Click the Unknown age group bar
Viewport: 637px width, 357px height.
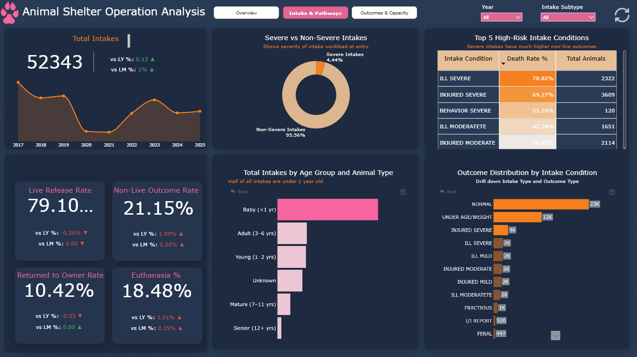coord(290,280)
